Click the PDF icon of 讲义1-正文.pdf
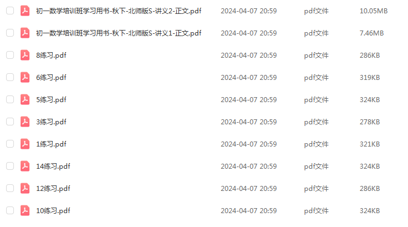 (25, 33)
